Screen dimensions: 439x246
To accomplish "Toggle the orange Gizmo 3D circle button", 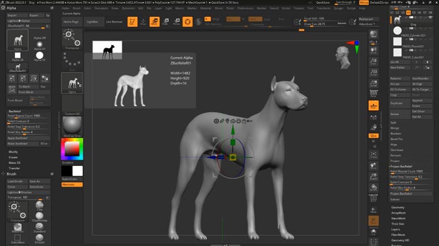I will coord(188,21).
